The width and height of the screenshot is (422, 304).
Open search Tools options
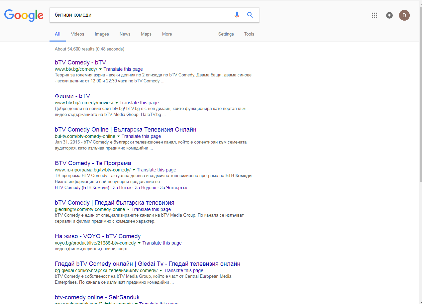[x=249, y=34]
